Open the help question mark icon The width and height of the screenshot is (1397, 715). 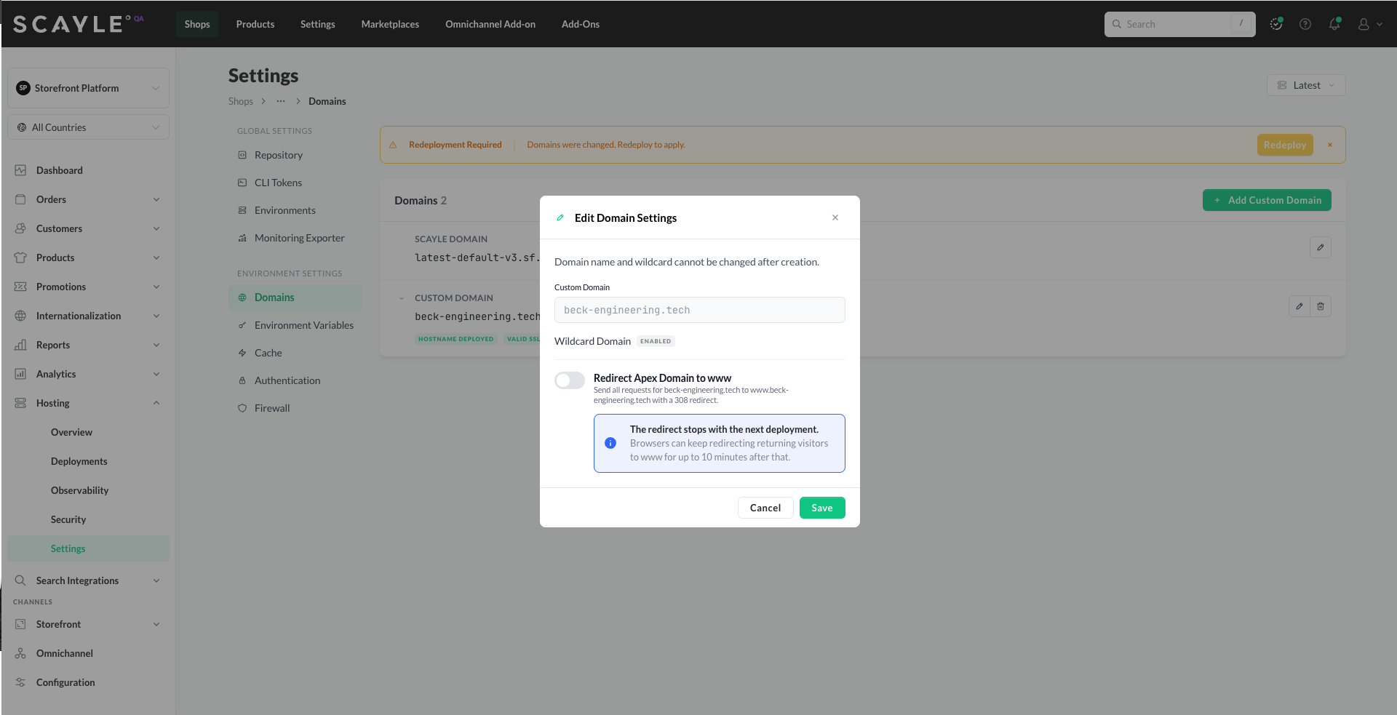coord(1305,24)
